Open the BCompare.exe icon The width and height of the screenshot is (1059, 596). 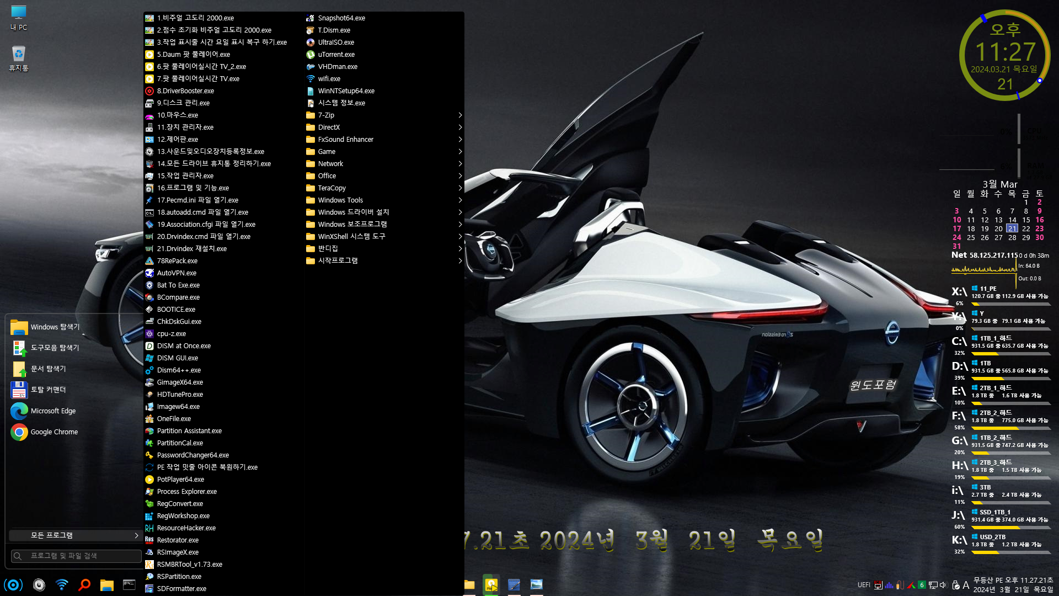pyautogui.click(x=149, y=297)
